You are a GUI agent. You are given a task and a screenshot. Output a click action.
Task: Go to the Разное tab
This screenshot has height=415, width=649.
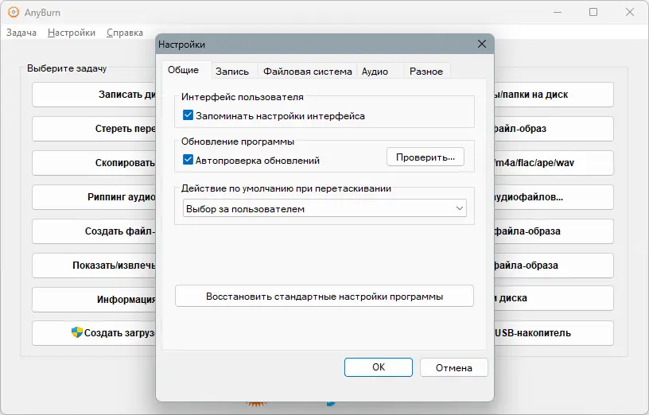426,72
